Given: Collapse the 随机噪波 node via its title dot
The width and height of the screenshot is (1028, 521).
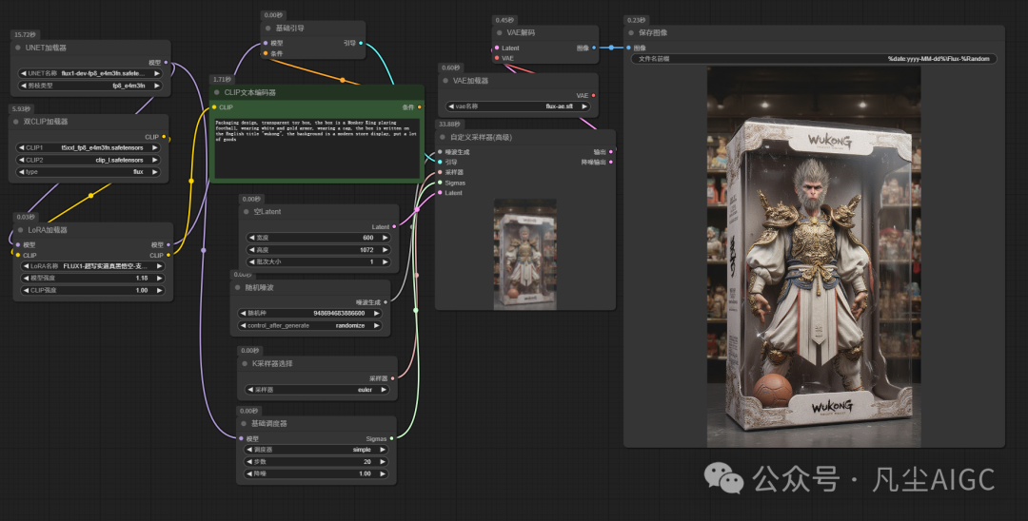Looking at the screenshot, I should click(238, 287).
